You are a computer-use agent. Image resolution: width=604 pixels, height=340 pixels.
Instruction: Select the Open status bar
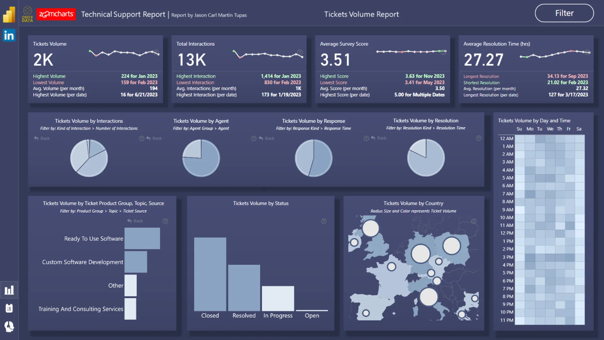coord(312,310)
